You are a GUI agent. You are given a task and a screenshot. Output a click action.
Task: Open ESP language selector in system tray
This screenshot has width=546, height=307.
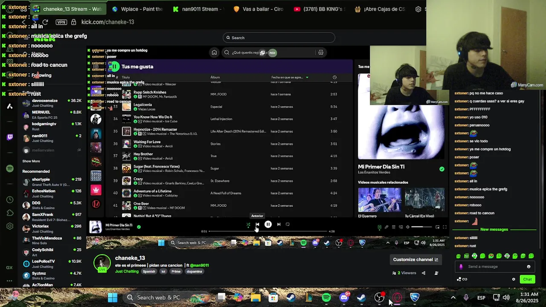click(x=481, y=298)
